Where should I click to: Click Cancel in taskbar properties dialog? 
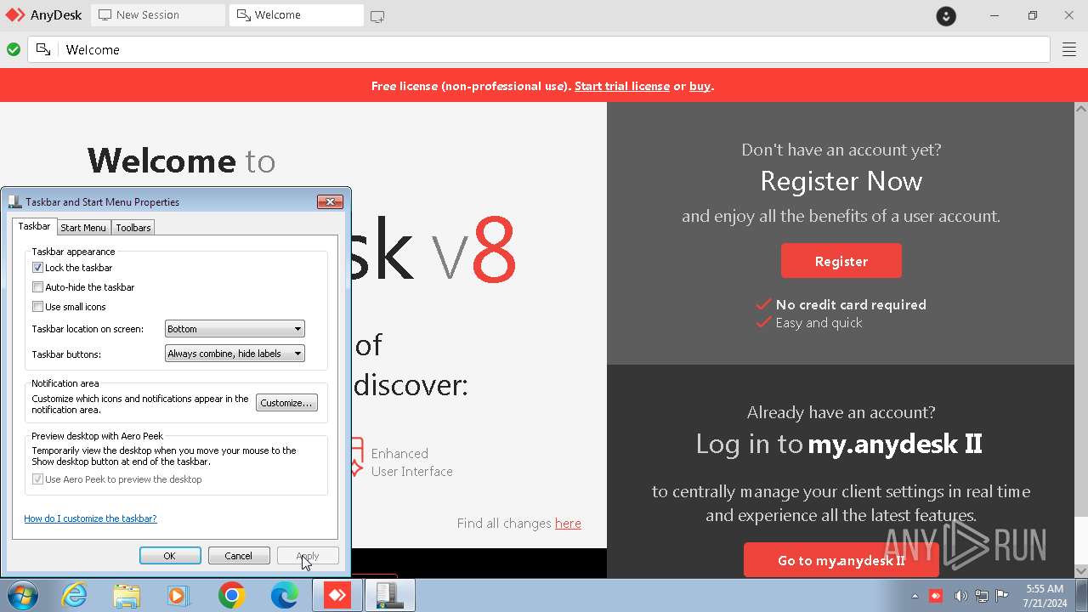click(x=239, y=556)
